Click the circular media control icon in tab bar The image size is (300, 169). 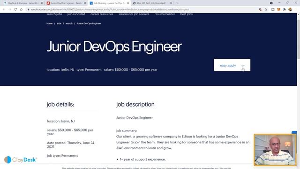click(271, 3)
